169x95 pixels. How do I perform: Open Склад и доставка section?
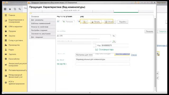point(16,40)
